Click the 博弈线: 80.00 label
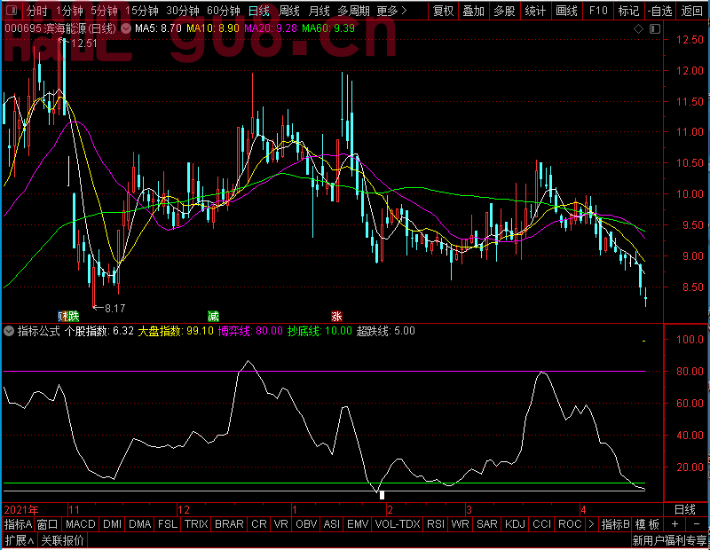Screen dimensions: 710x550 pyautogui.click(x=250, y=331)
